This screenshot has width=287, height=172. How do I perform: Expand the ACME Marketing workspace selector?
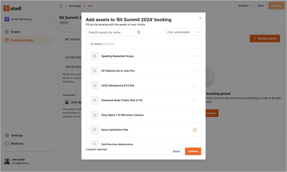[x=28, y=19]
